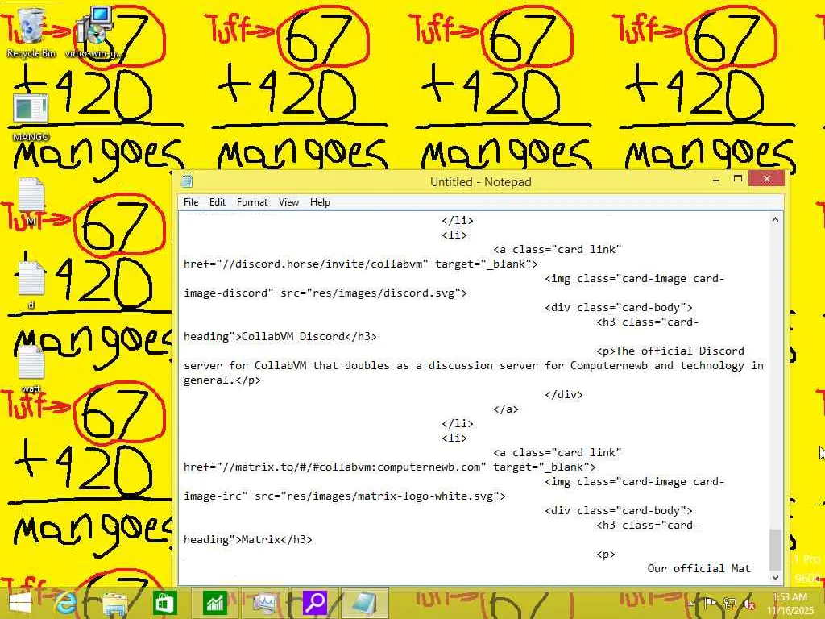The image size is (825, 619).
Task: Click '<p>The official Discord' text line
Action: pyautogui.click(x=670, y=351)
